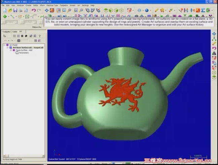Select the blue Shaded sphere icon
Image resolution: width=218 pixels, height=165 pixels.
point(147,10)
